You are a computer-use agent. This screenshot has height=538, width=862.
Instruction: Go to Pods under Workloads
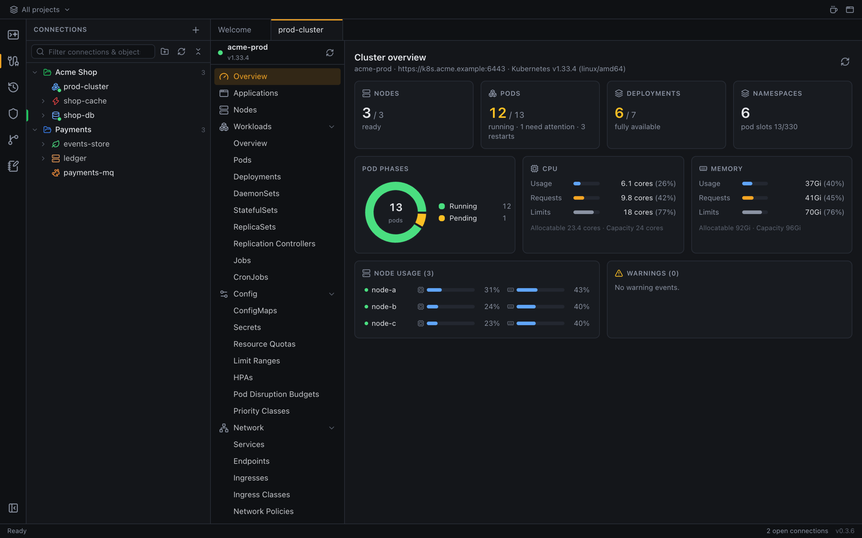[x=277, y=160]
